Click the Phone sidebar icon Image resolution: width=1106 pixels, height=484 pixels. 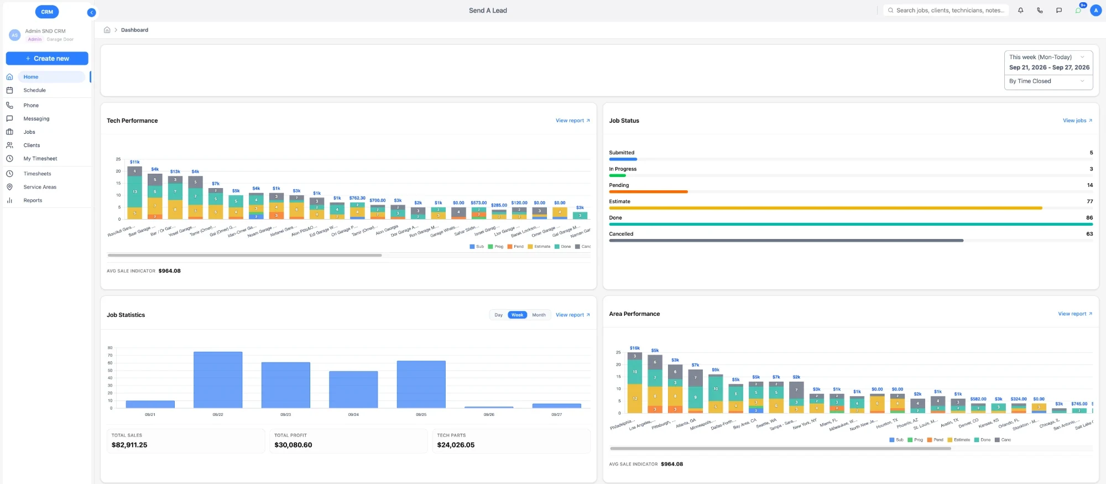point(9,105)
